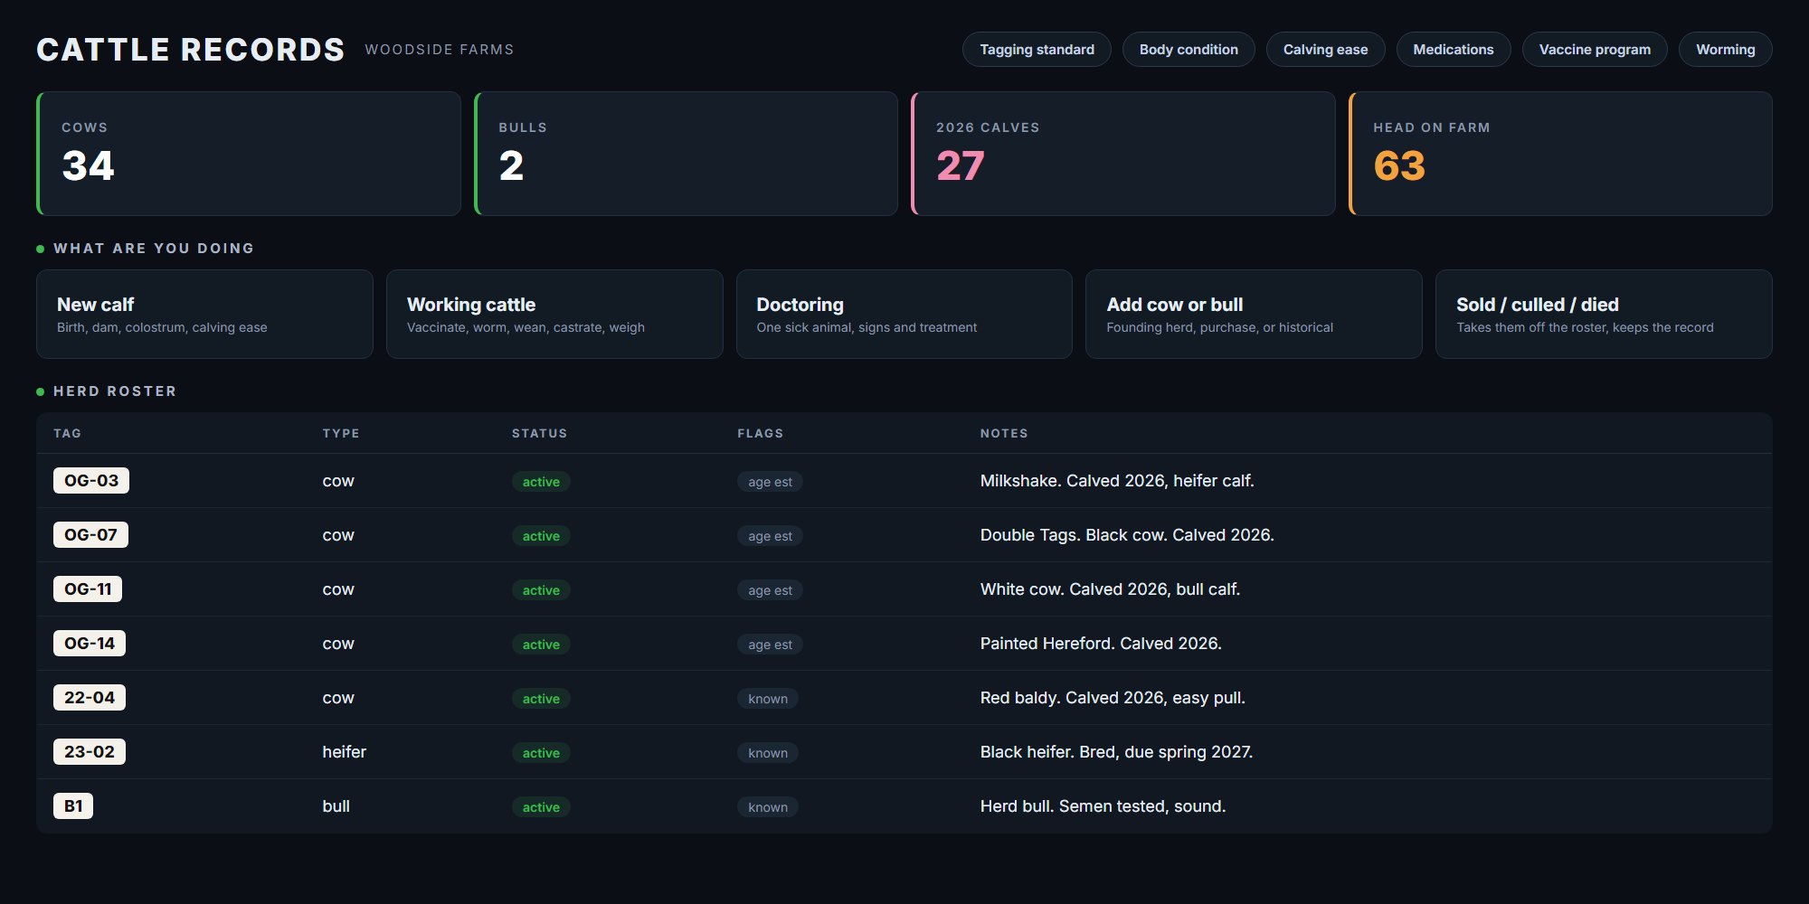Viewport: 1809px width, 904px height.
Task: Click the age est flag for OG-07
Action: (x=770, y=536)
